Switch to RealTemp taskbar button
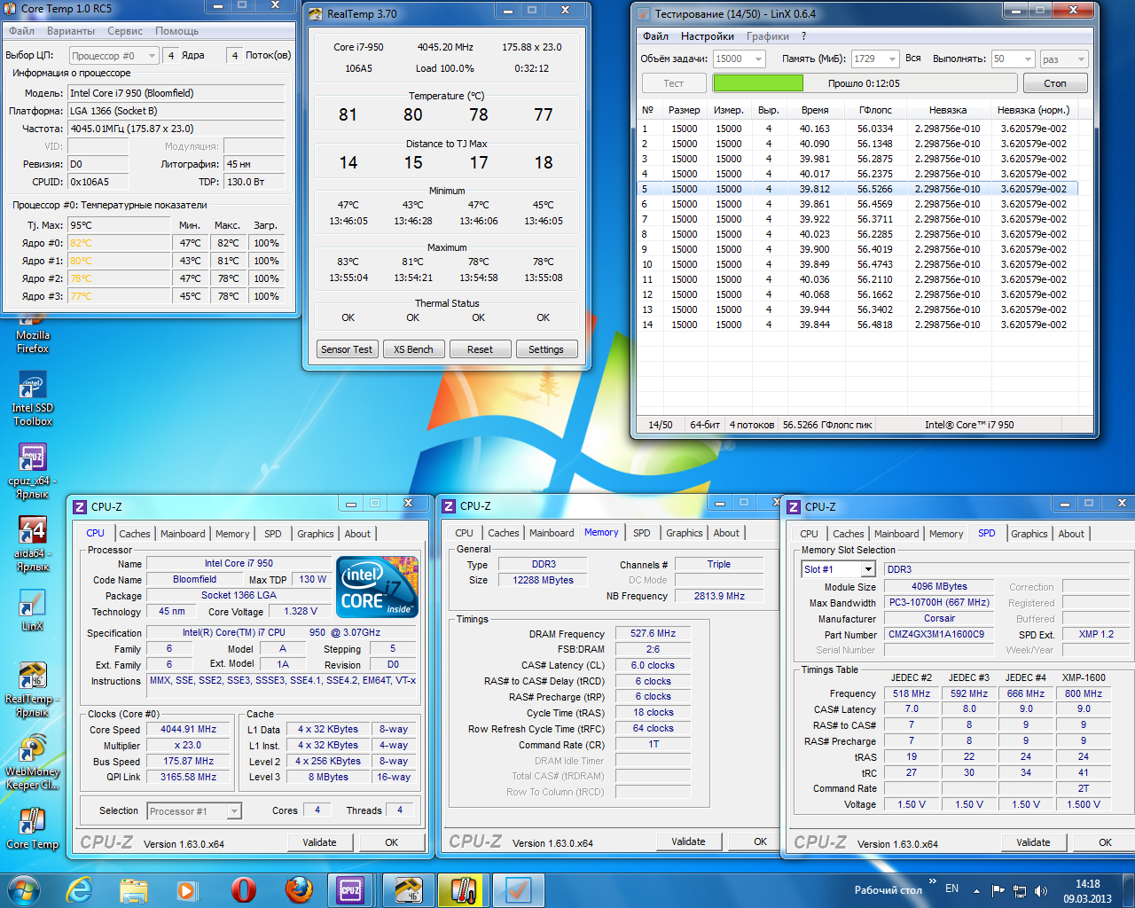This screenshot has height=908, width=1135. click(x=407, y=889)
